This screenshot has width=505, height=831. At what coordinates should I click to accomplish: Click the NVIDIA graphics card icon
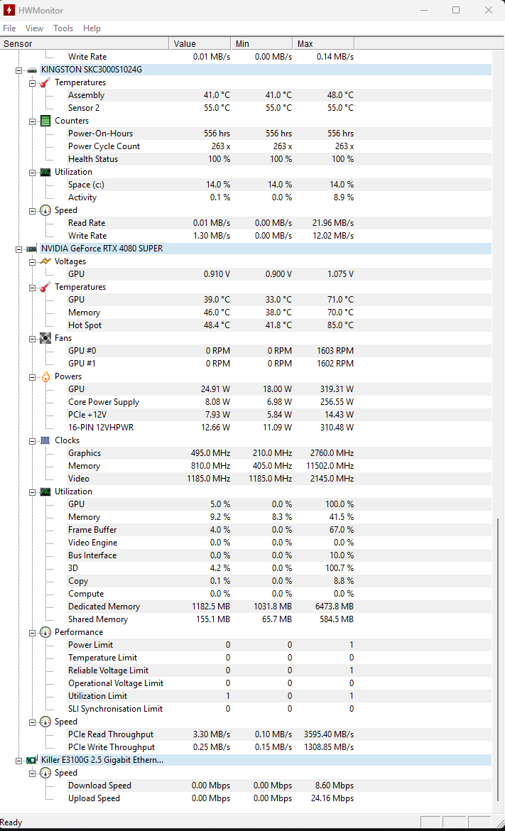click(31, 249)
